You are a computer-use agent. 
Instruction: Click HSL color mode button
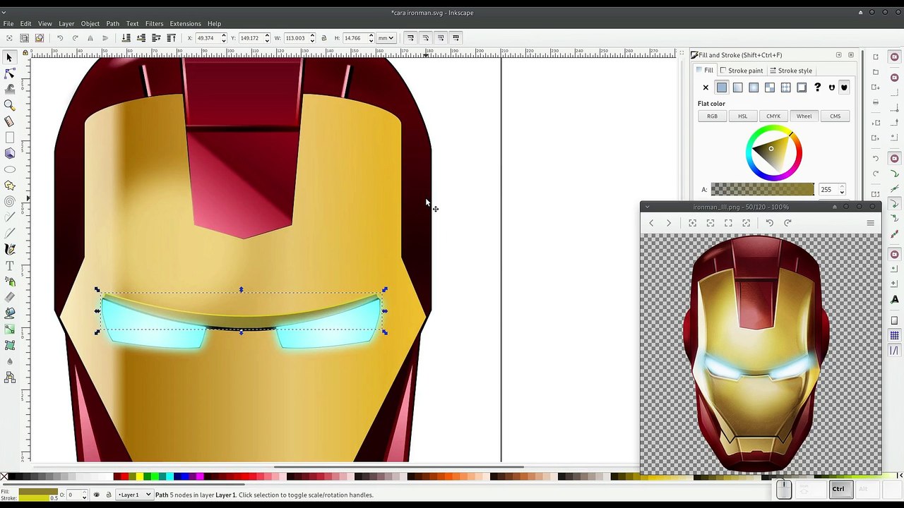click(x=743, y=116)
